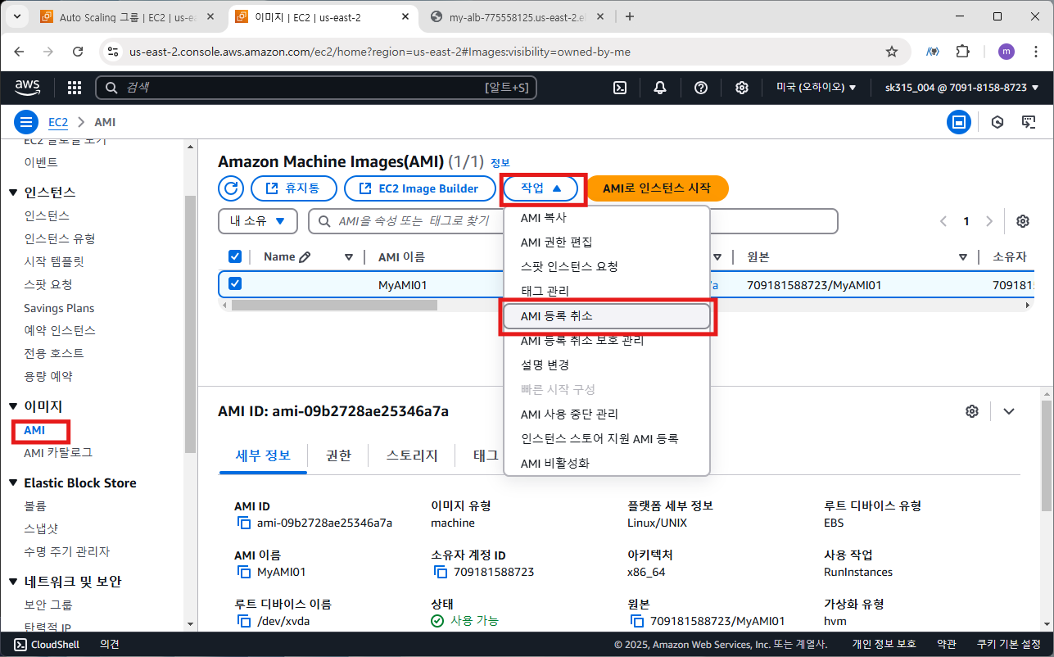Uncheck the MyAMI01 row checkbox
Screen dimensions: 1054x657
point(235,284)
